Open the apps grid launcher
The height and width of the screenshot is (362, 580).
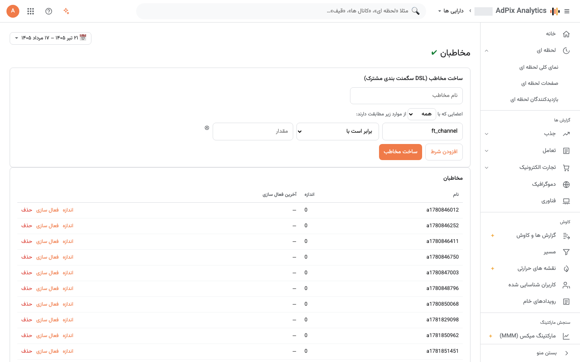point(31,11)
